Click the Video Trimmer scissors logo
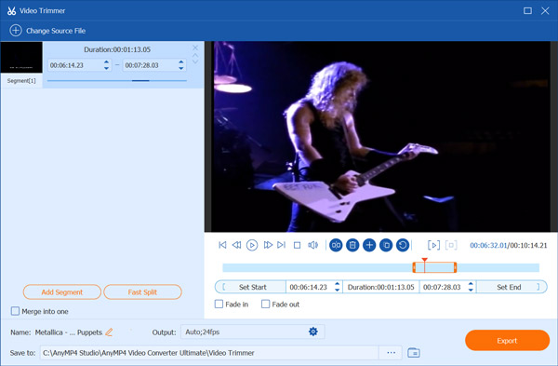558x366 pixels. click(11, 10)
